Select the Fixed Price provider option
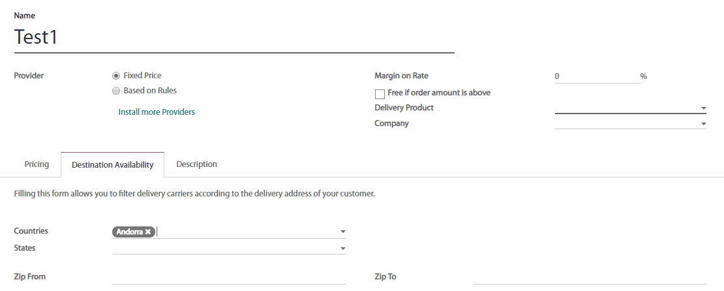The image size is (724, 291). (x=116, y=76)
